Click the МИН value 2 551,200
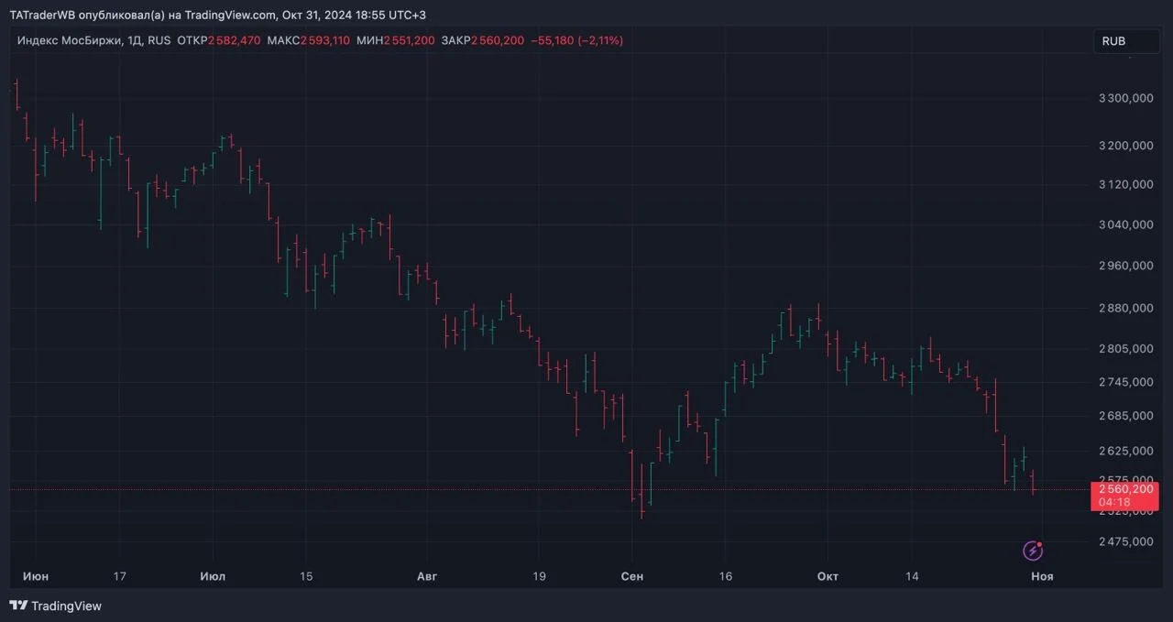Viewport: 1173px width, 622px height. coord(409,40)
